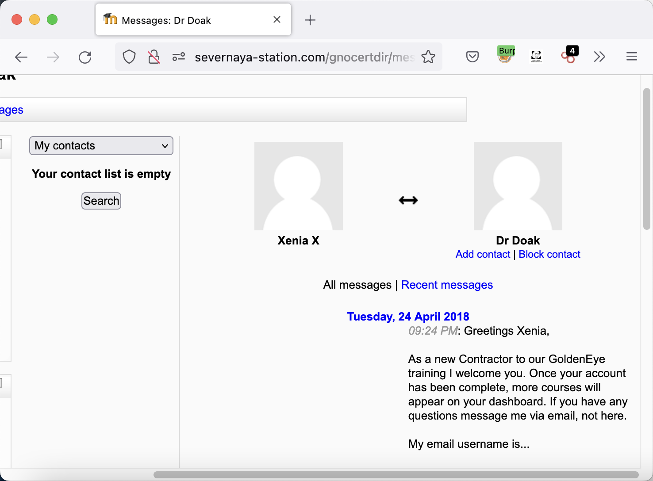Open the tracking protection shield icon
The width and height of the screenshot is (653, 481).
[129, 57]
